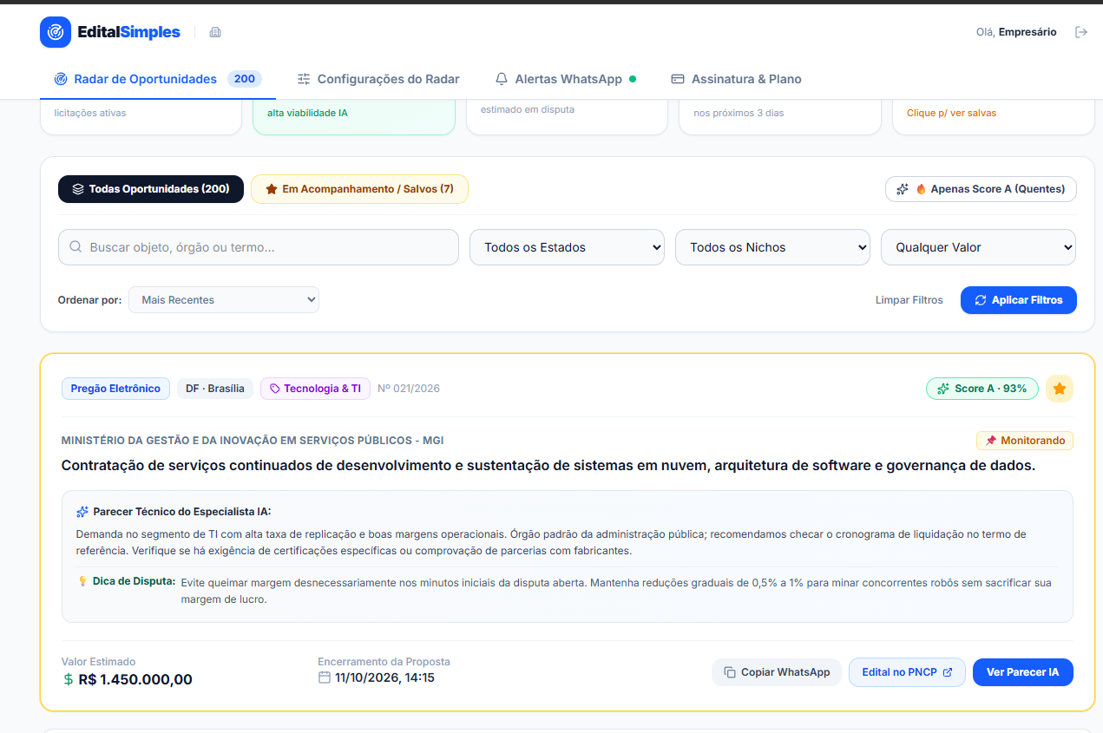Viewport: 1103px width, 733px height.
Task: Star the MGI opportunity as favorite
Action: click(x=1060, y=389)
